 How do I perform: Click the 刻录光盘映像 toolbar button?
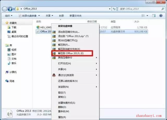click(x=28, y=16)
